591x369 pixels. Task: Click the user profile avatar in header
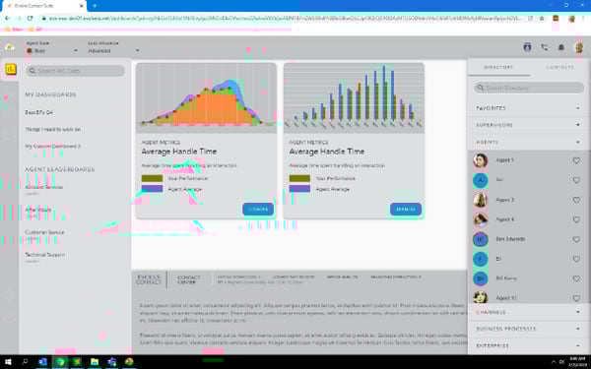[x=578, y=47]
